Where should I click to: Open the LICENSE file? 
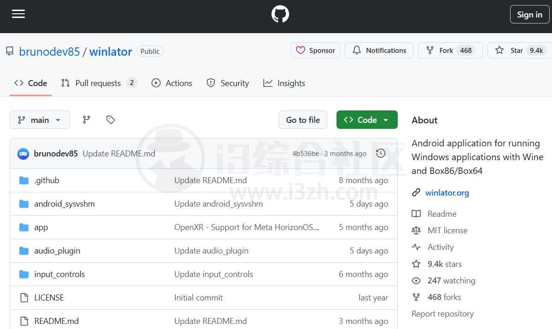(49, 298)
